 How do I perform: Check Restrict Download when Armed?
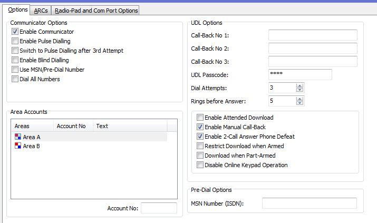[200, 146]
